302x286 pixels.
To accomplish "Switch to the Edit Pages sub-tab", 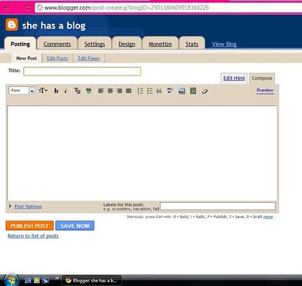I will click(x=88, y=58).
